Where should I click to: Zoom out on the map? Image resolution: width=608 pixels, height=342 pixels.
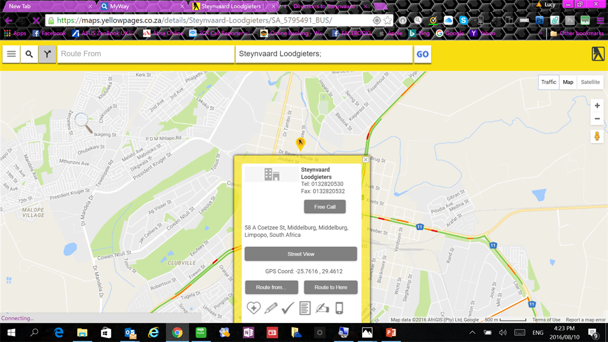point(597,119)
